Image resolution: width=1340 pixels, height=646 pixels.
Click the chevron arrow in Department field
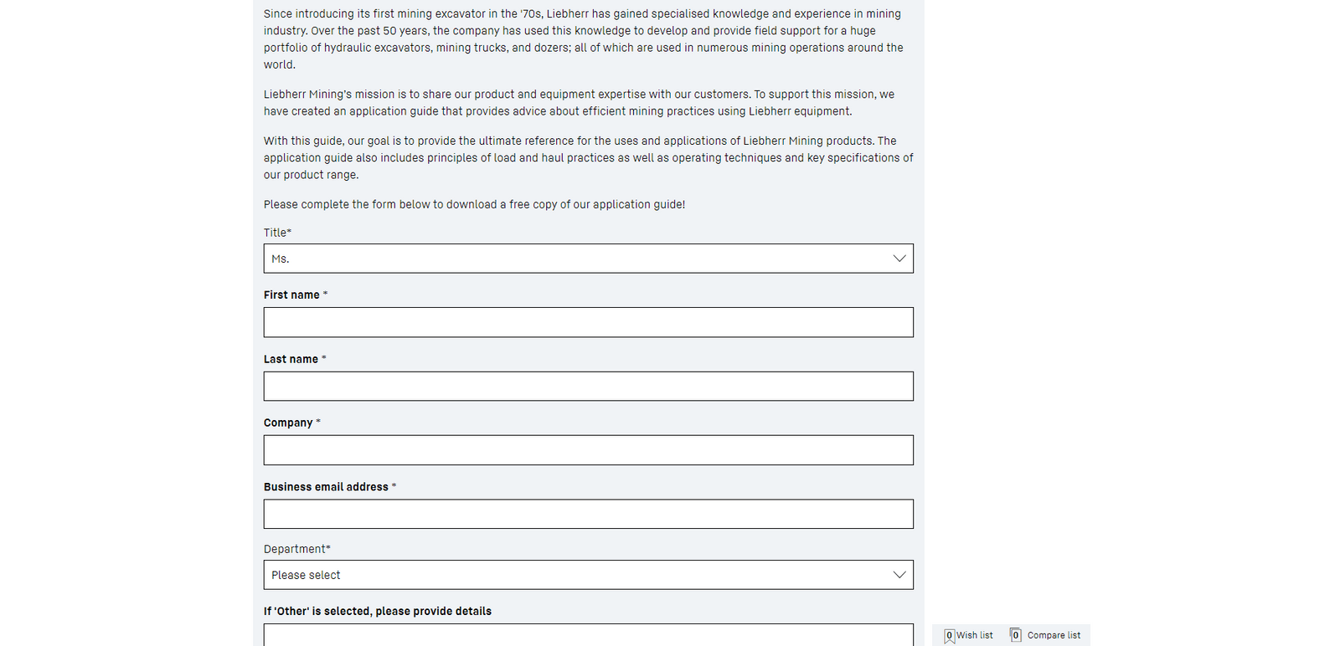tap(899, 575)
